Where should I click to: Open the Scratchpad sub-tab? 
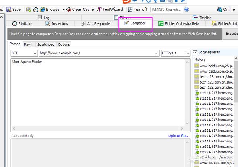click(x=46, y=45)
